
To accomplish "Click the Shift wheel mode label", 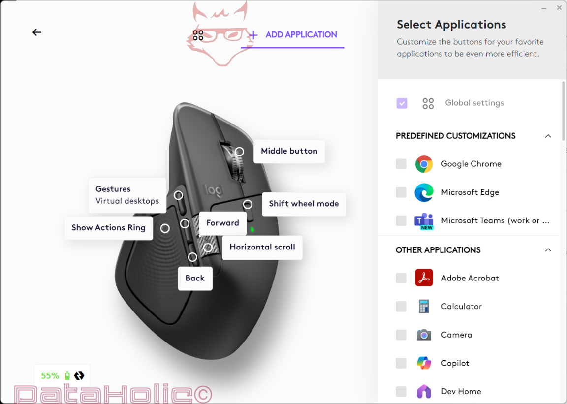I will click(x=304, y=204).
